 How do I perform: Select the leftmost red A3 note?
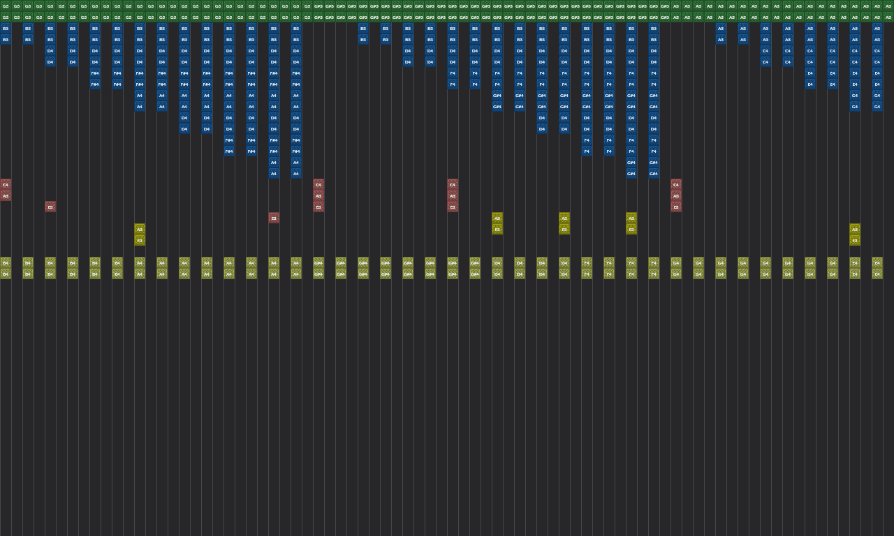pos(6,195)
